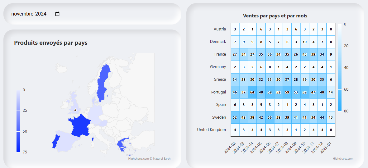
Task: Select Portugal on the map
Action: coord(56,141)
